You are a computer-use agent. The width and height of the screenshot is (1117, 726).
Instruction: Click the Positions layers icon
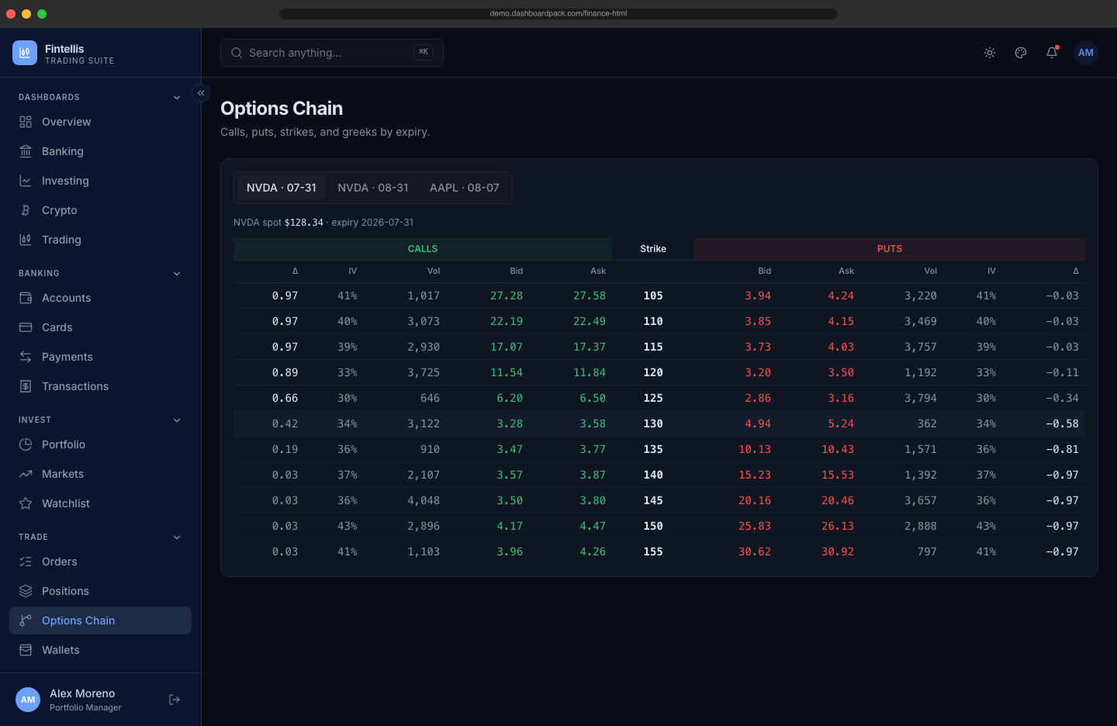click(x=26, y=591)
